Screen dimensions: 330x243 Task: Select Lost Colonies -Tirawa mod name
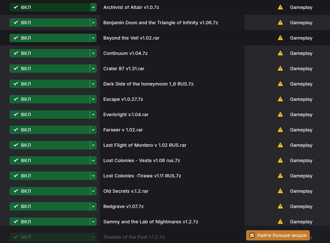tap(142, 176)
